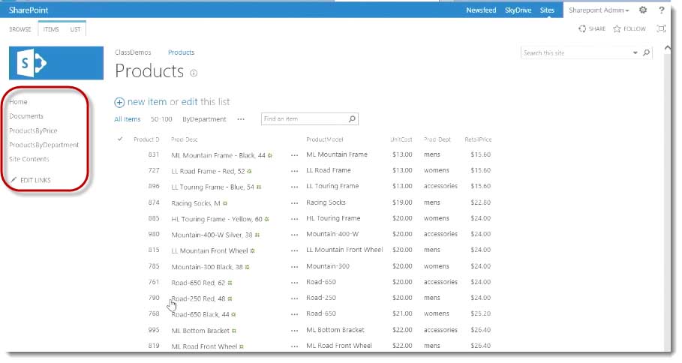The width and height of the screenshot is (682, 363).
Task: Sort by the Prod-Dept column header
Action: tap(437, 139)
